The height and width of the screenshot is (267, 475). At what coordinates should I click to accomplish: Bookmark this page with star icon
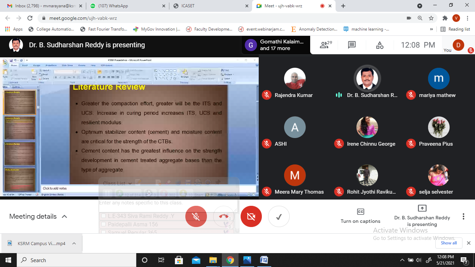click(431, 18)
